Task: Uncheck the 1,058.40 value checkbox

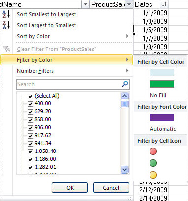Action: (30, 151)
